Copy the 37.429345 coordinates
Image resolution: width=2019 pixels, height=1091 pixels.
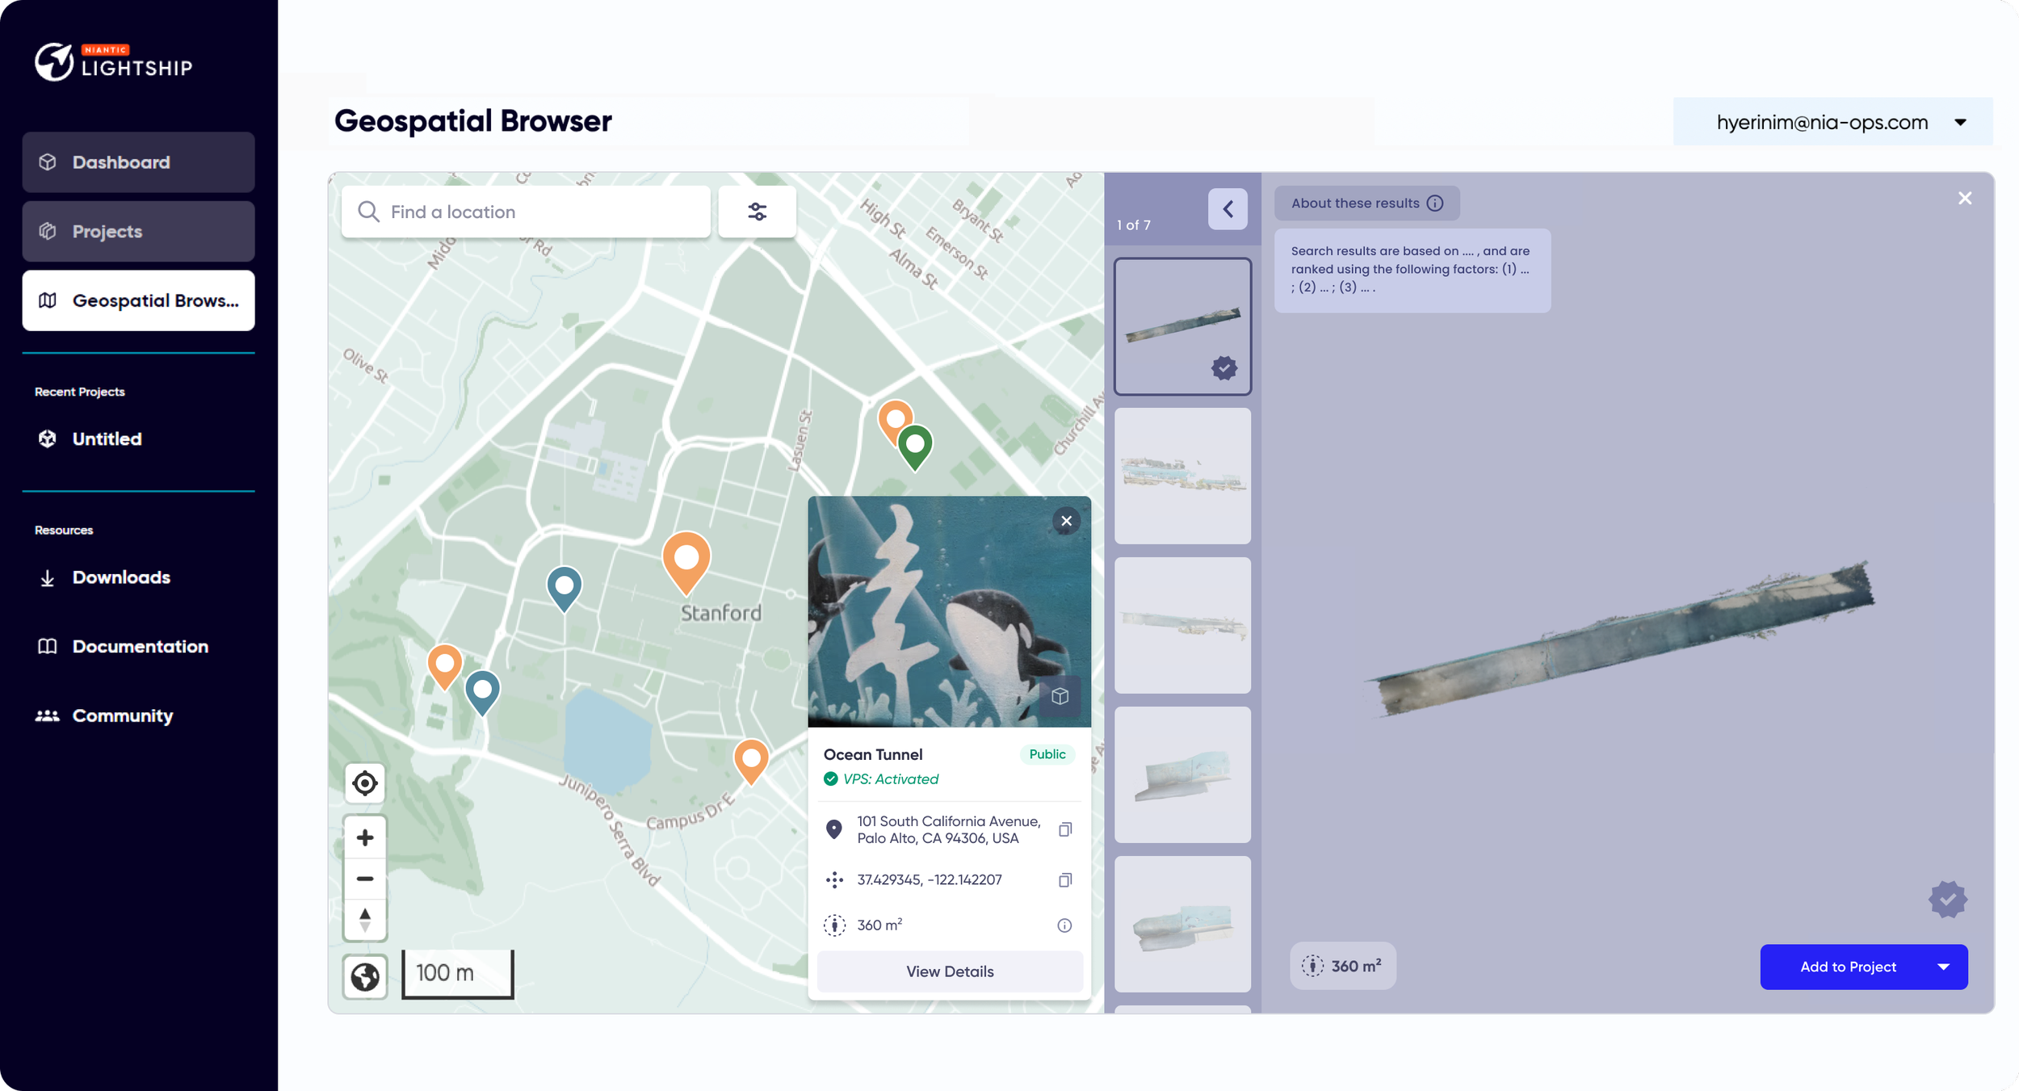[1064, 880]
